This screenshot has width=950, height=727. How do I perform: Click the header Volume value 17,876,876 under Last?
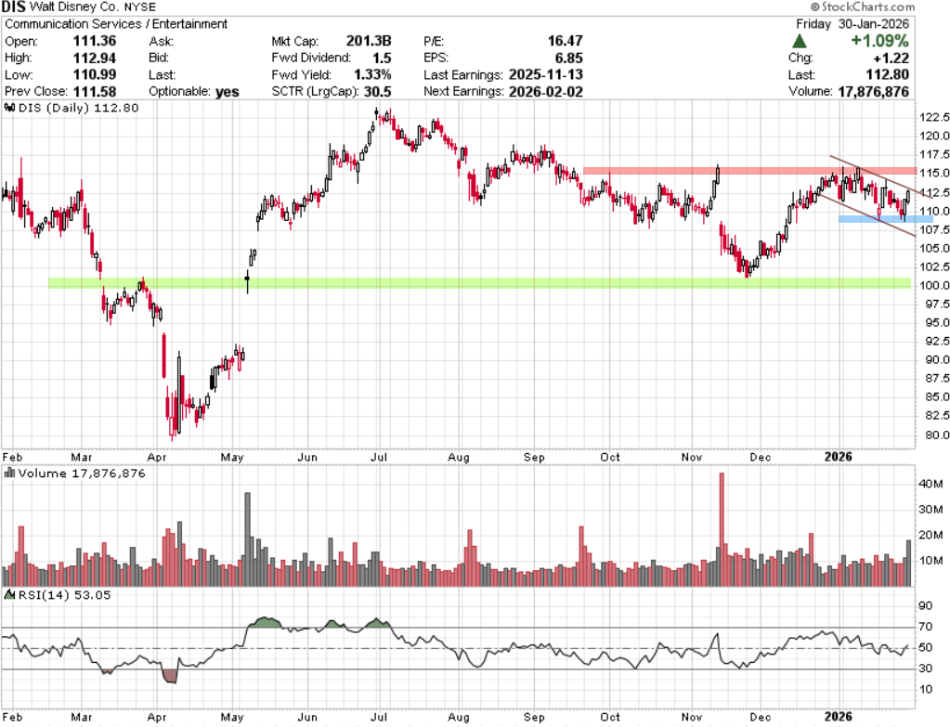click(x=874, y=92)
